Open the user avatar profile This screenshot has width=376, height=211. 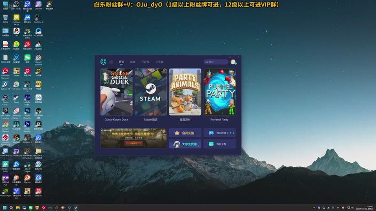[233, 62]
